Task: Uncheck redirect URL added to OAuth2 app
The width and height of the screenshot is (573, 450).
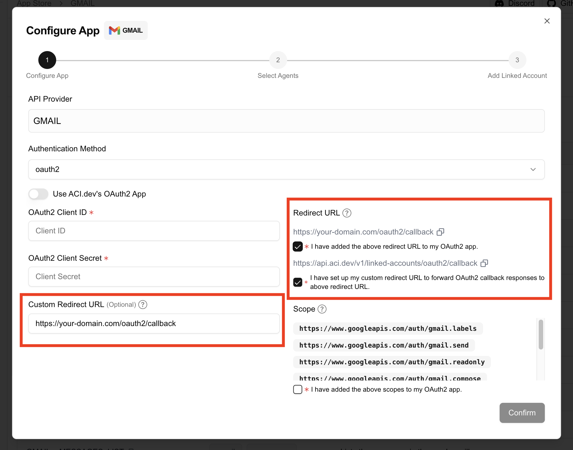Action: coord(298,246)
